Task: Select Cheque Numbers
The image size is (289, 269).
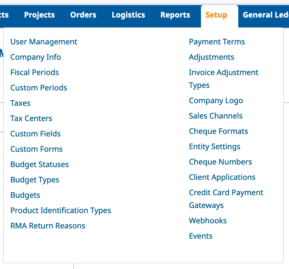Action: click(x=220, y=162)
